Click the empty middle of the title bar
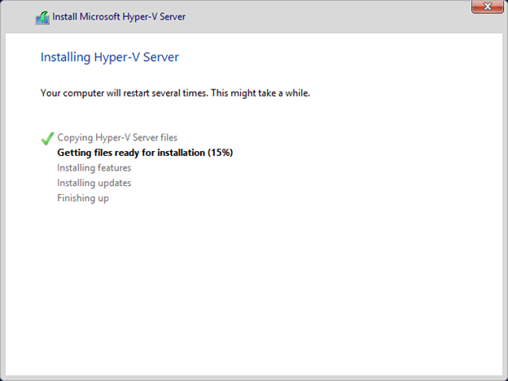 point(326,17)
